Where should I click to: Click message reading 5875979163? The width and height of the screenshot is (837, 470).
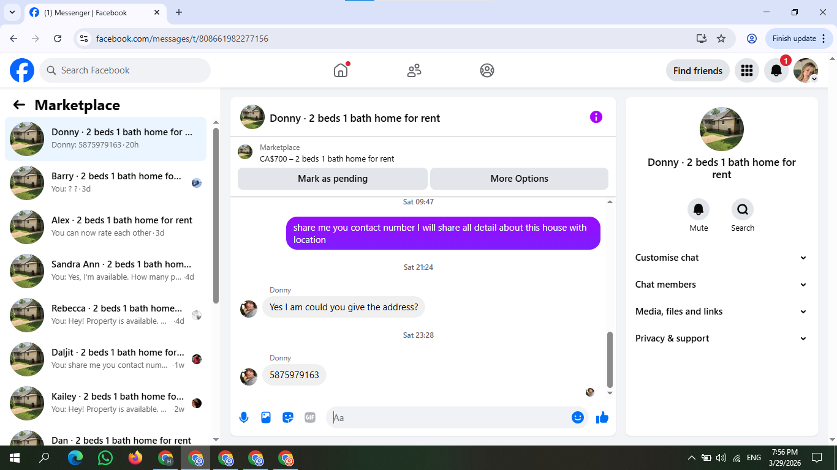[x=294, y=375]
